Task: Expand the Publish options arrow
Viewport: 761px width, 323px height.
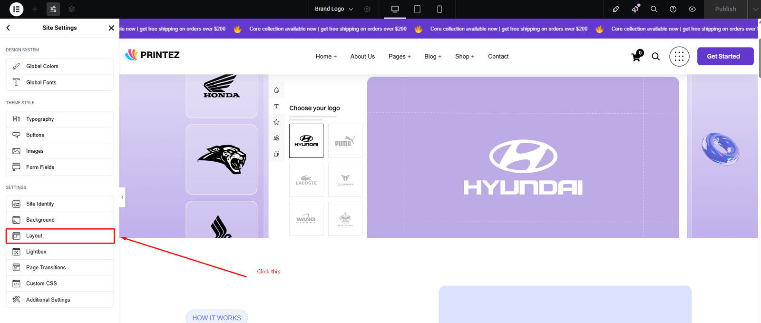Action: pos(755,9)
